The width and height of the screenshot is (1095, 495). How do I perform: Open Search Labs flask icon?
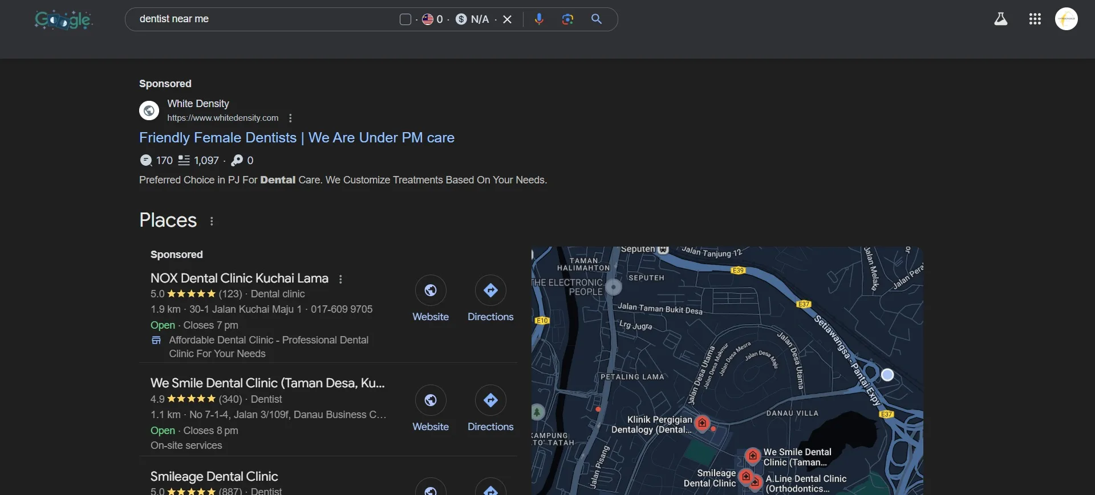click(1001, 19)
